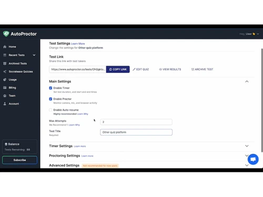This screenshot has width=263, height=197.
Task: Click the Team people icon
Action: pyautogui.click(x=5, y=96)
